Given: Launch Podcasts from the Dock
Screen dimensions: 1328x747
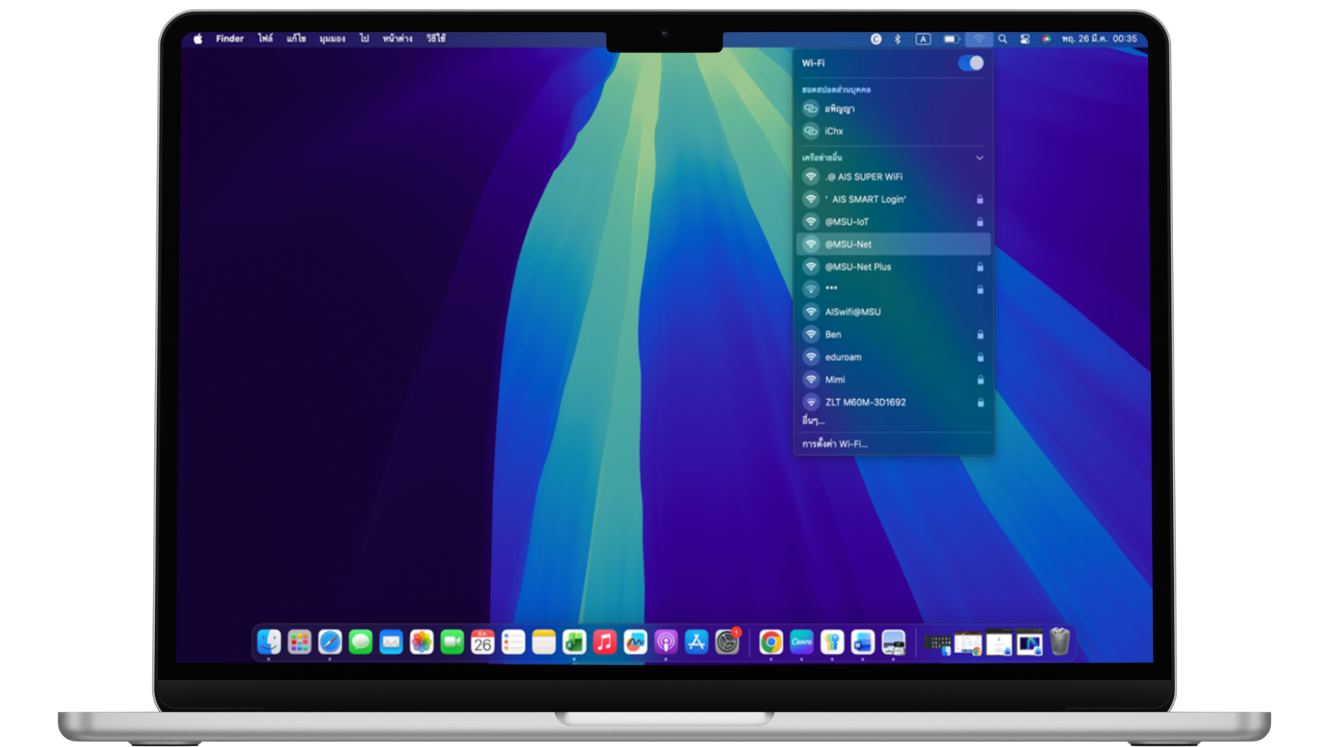Looking at the screenshot, I should (666, 643).
